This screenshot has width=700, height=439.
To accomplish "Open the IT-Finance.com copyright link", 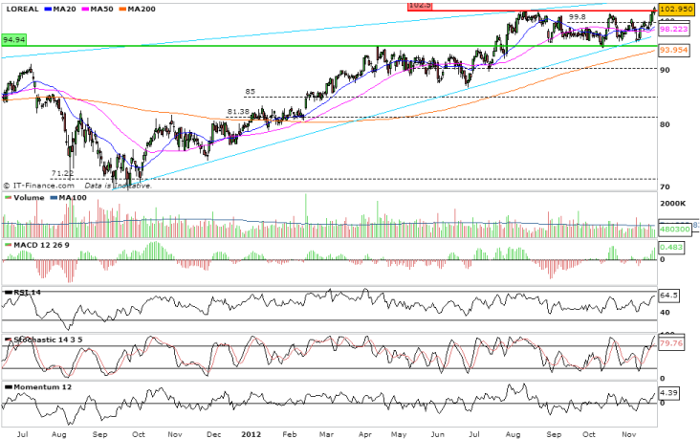I will click(39, 186).
